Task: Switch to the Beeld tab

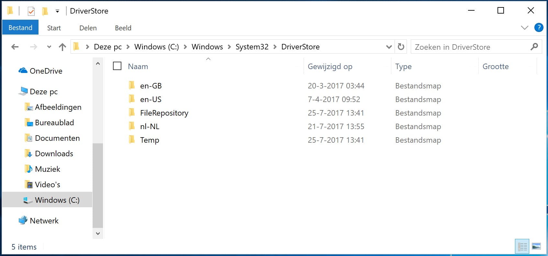Action: click(123, 28)
